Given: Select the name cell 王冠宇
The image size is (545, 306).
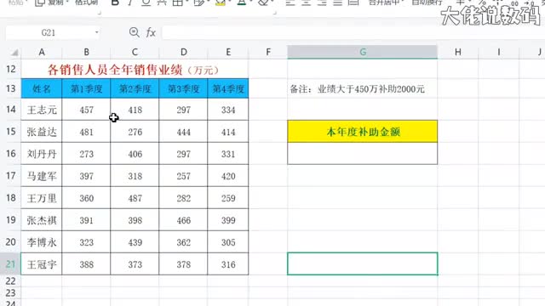Looking at the screenshot, I should tap(42, 264).
